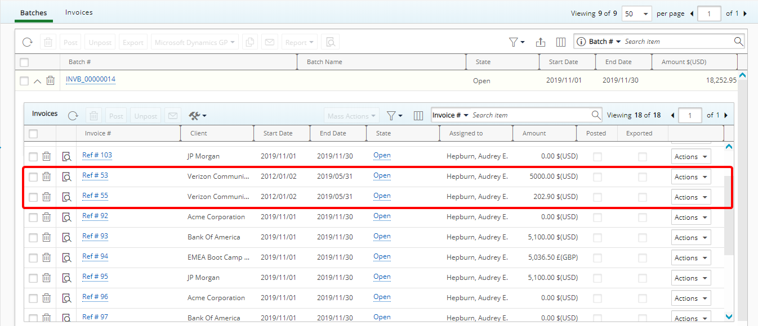Click the Open state link for Ref # 103

coord(382,156)
